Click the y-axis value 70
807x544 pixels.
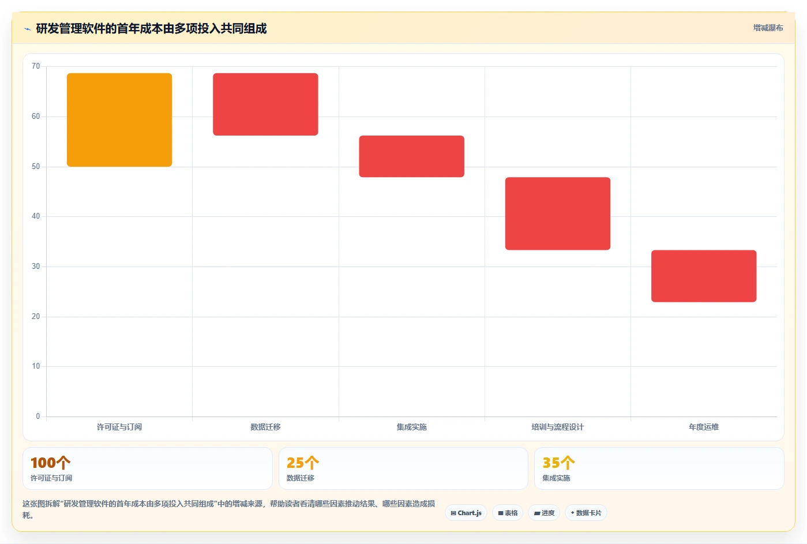(x=36, y=66)
